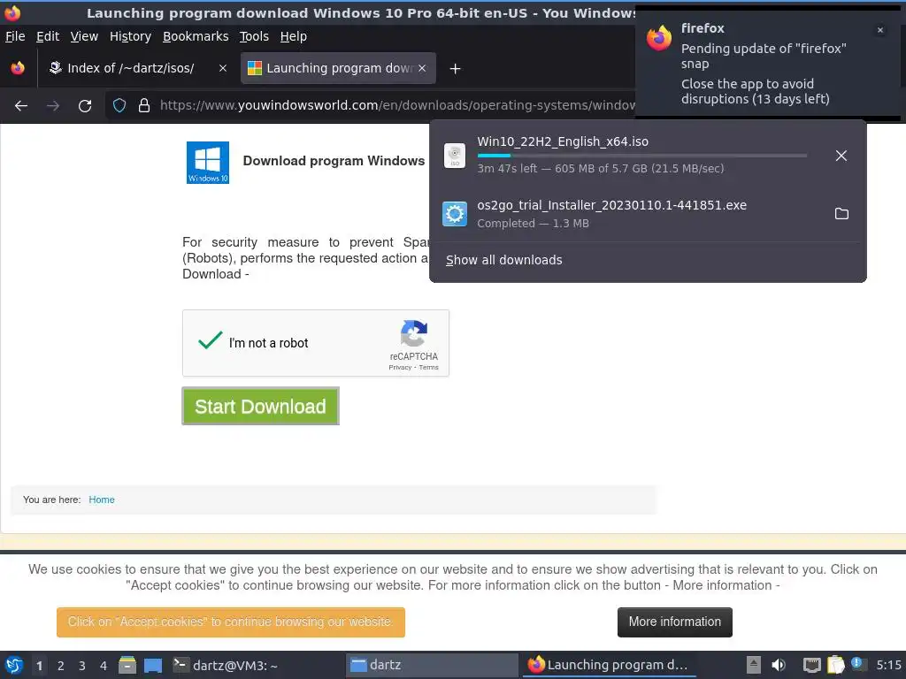Click the Firefox icon in the notification
906x679 pixels.
659,39
